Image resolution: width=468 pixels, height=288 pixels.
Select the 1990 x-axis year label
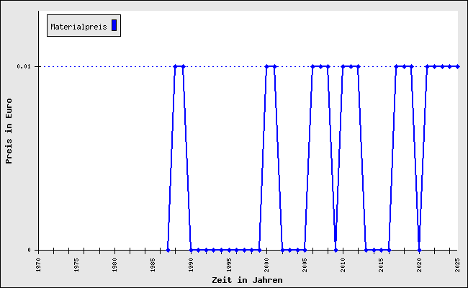(192, 263)
